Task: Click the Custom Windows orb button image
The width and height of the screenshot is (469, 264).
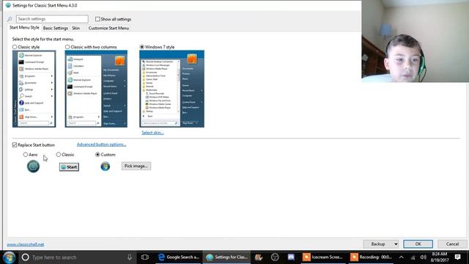Action: tap(106, 166)
